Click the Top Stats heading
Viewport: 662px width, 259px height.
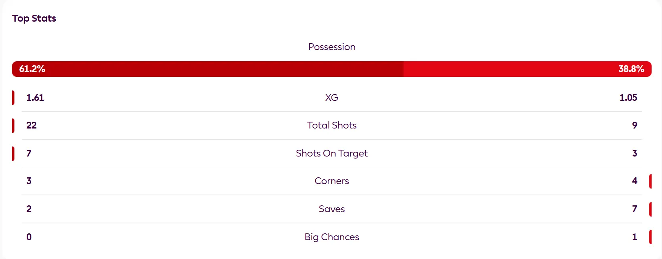pyautogui.click(x=34, y=18)
